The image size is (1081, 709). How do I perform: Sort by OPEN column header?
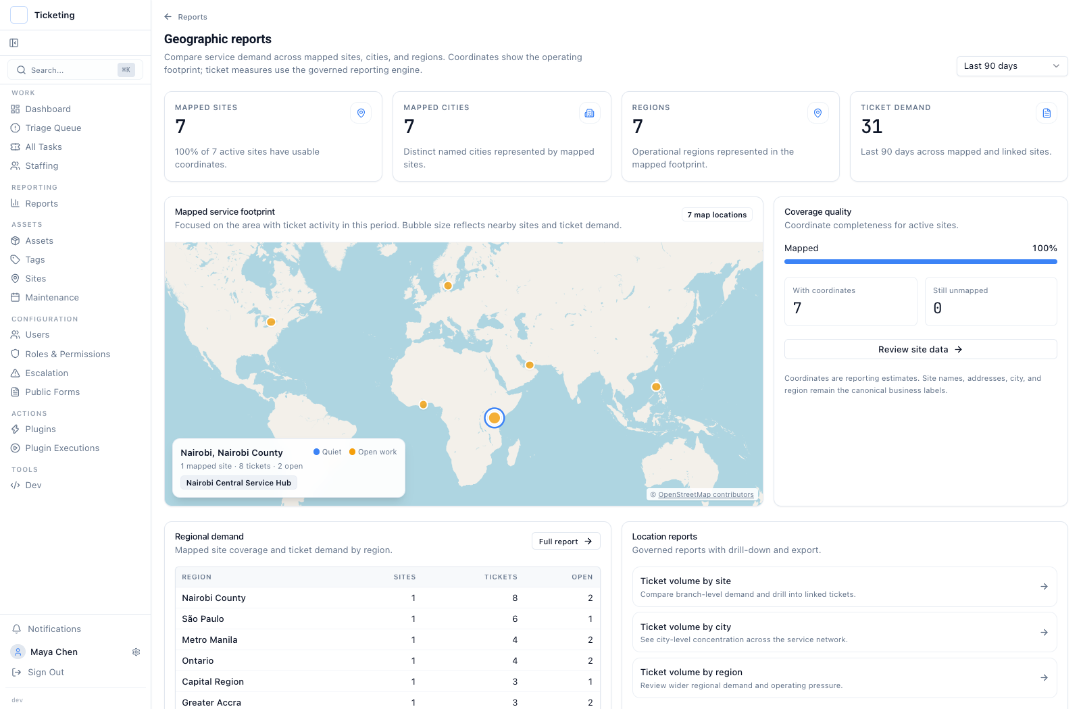[582, 577]
